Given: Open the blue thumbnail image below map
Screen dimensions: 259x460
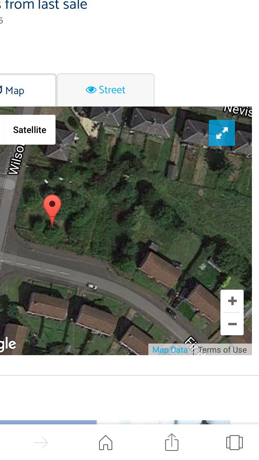Looking at the screenshot, I should click(x=48, y=422).
